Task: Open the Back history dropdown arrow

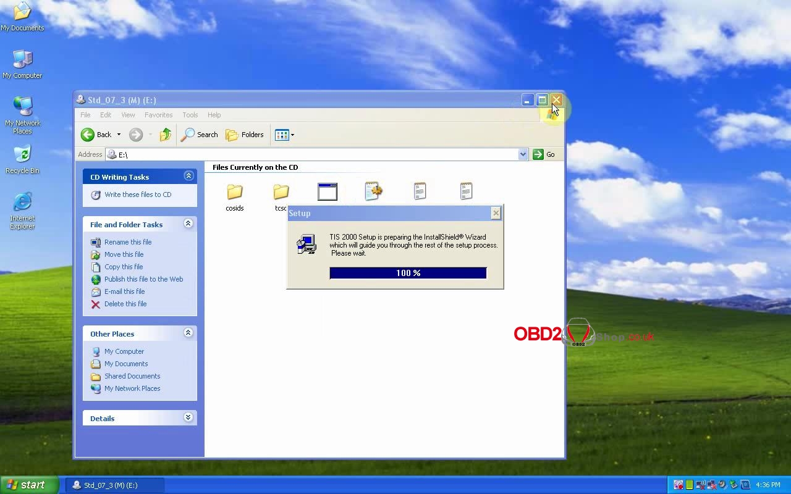Action: tap(119, 135)
